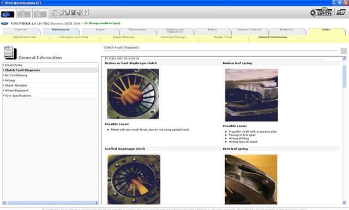Image resolution: width=349 pixels, height=210 pixels.
Task: Click left arrow of topic list scrollbar
Action: point(4,203)
